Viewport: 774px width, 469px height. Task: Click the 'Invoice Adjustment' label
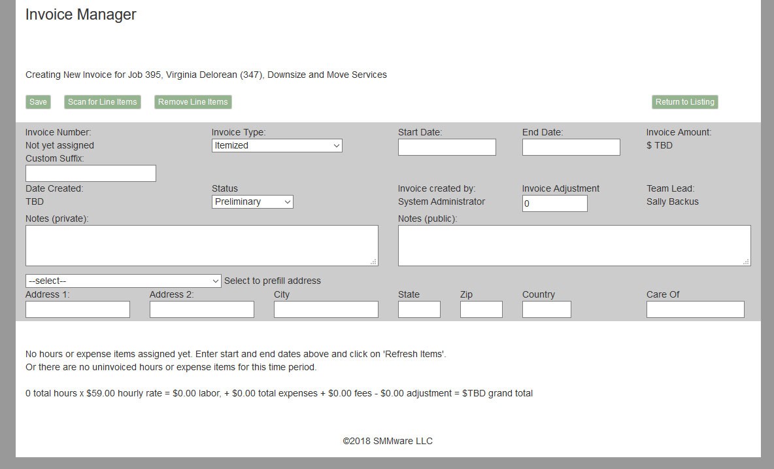[561, 188]
